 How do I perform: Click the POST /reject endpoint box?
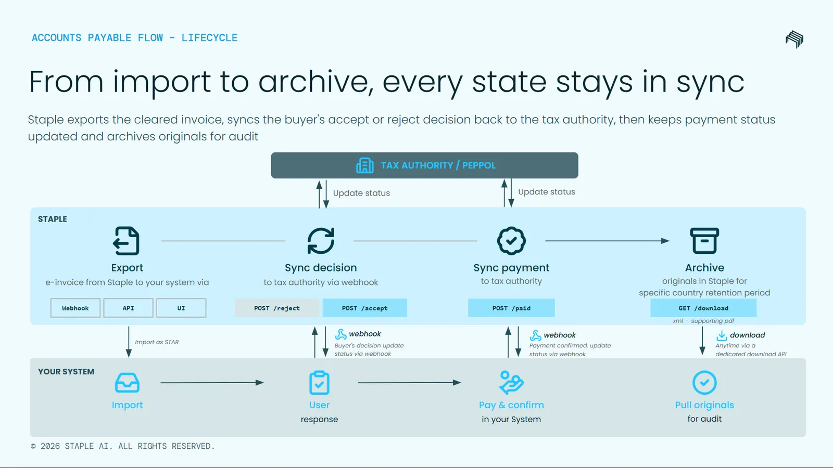[277, 308]
